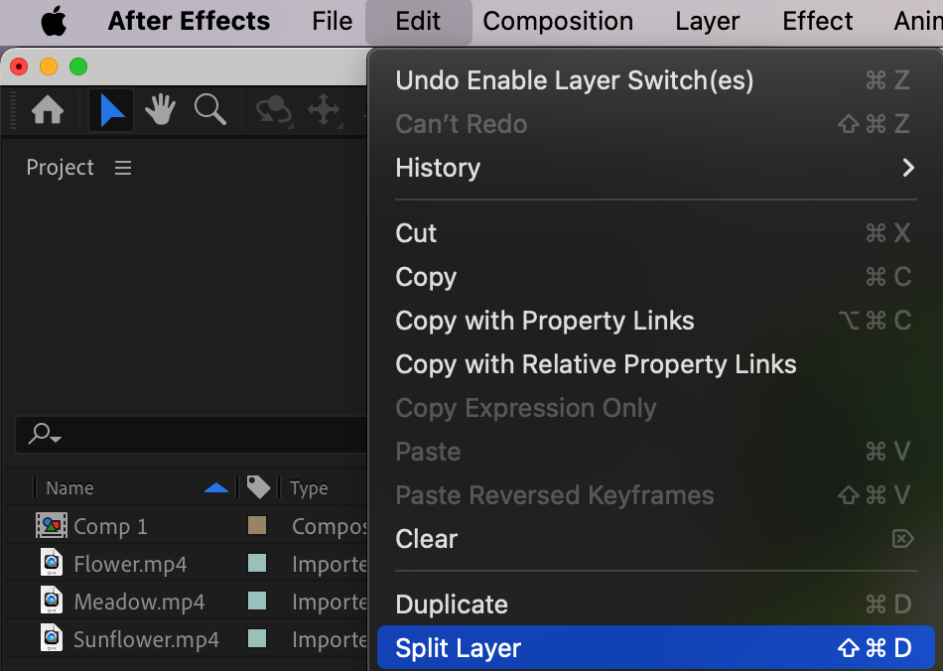Screen dimensions: 943x671
Task: Select the Zoom magnifier tool
Action: pyautogui.click(x=209, y=109)
